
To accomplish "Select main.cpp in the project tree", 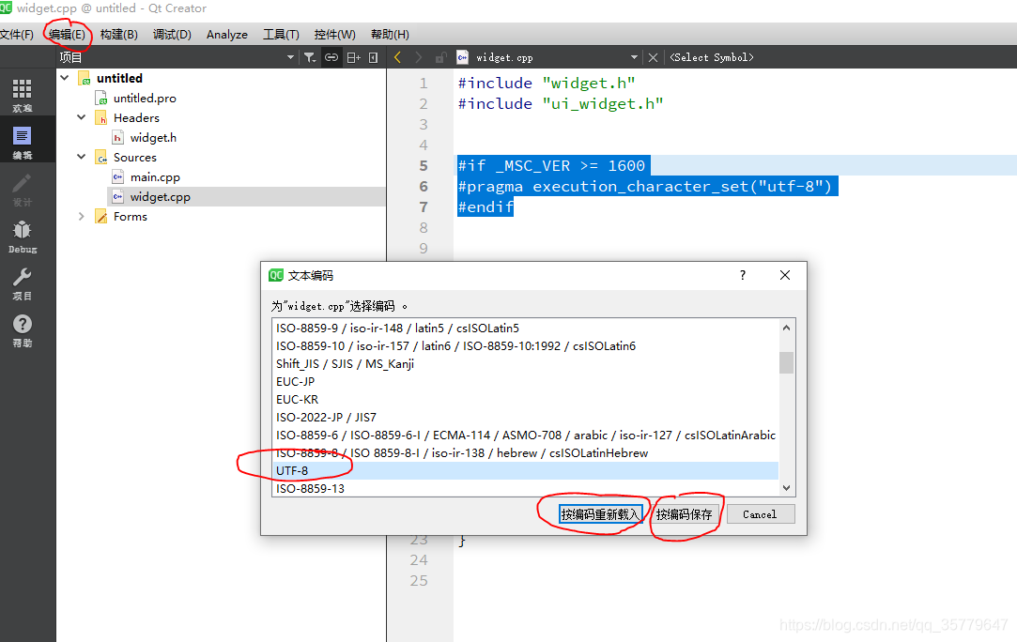I will point(155,177).
